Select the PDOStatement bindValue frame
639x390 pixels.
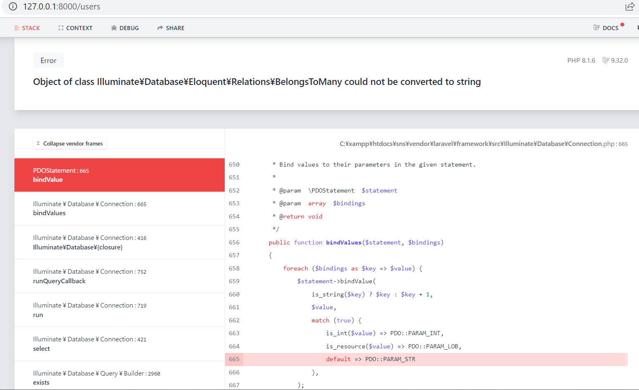(119, 175)
